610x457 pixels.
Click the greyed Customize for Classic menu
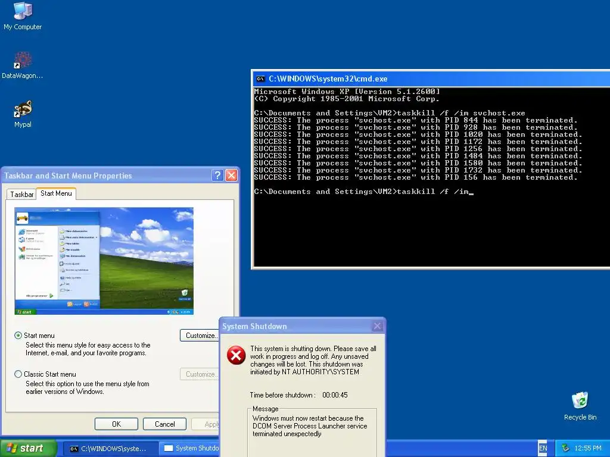[x=200, y=374]
